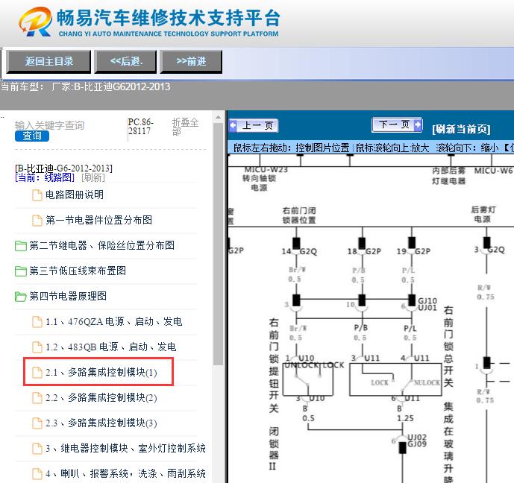Go to next page with 下一页

pyautogui.click(x=397, y=124)
